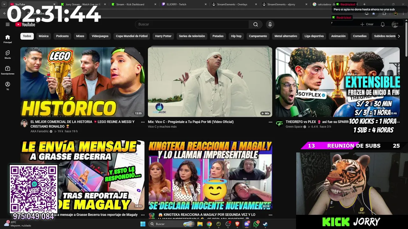This screenshot has height=229, width=408.
Task: Open AKA Fanodric channel name
Action: (x=40, y=131)
